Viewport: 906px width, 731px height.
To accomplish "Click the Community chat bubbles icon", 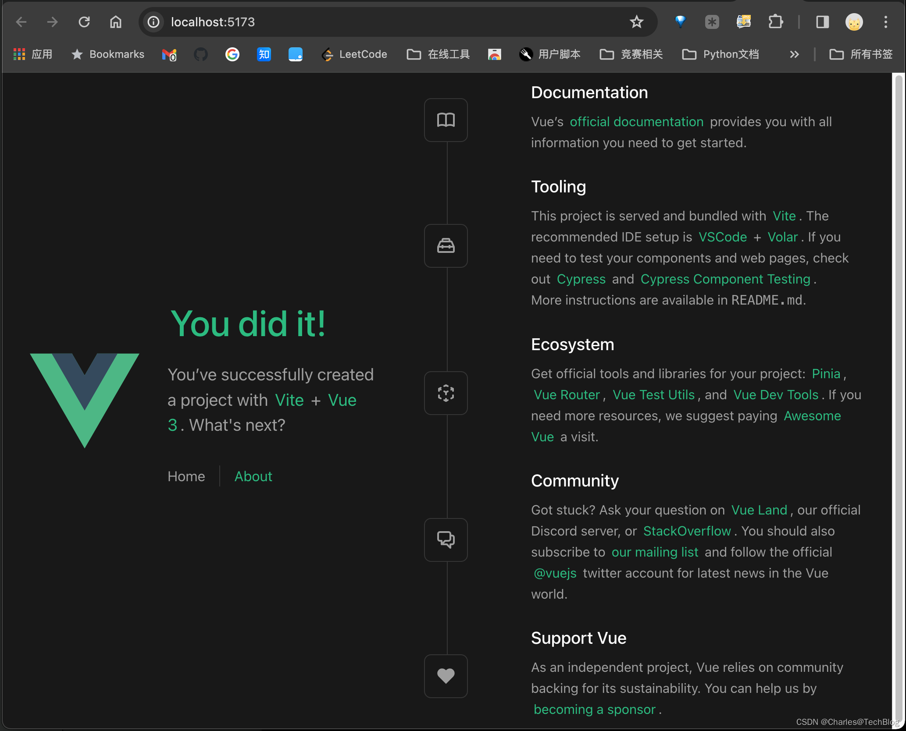I will click(x=446, y=539).
